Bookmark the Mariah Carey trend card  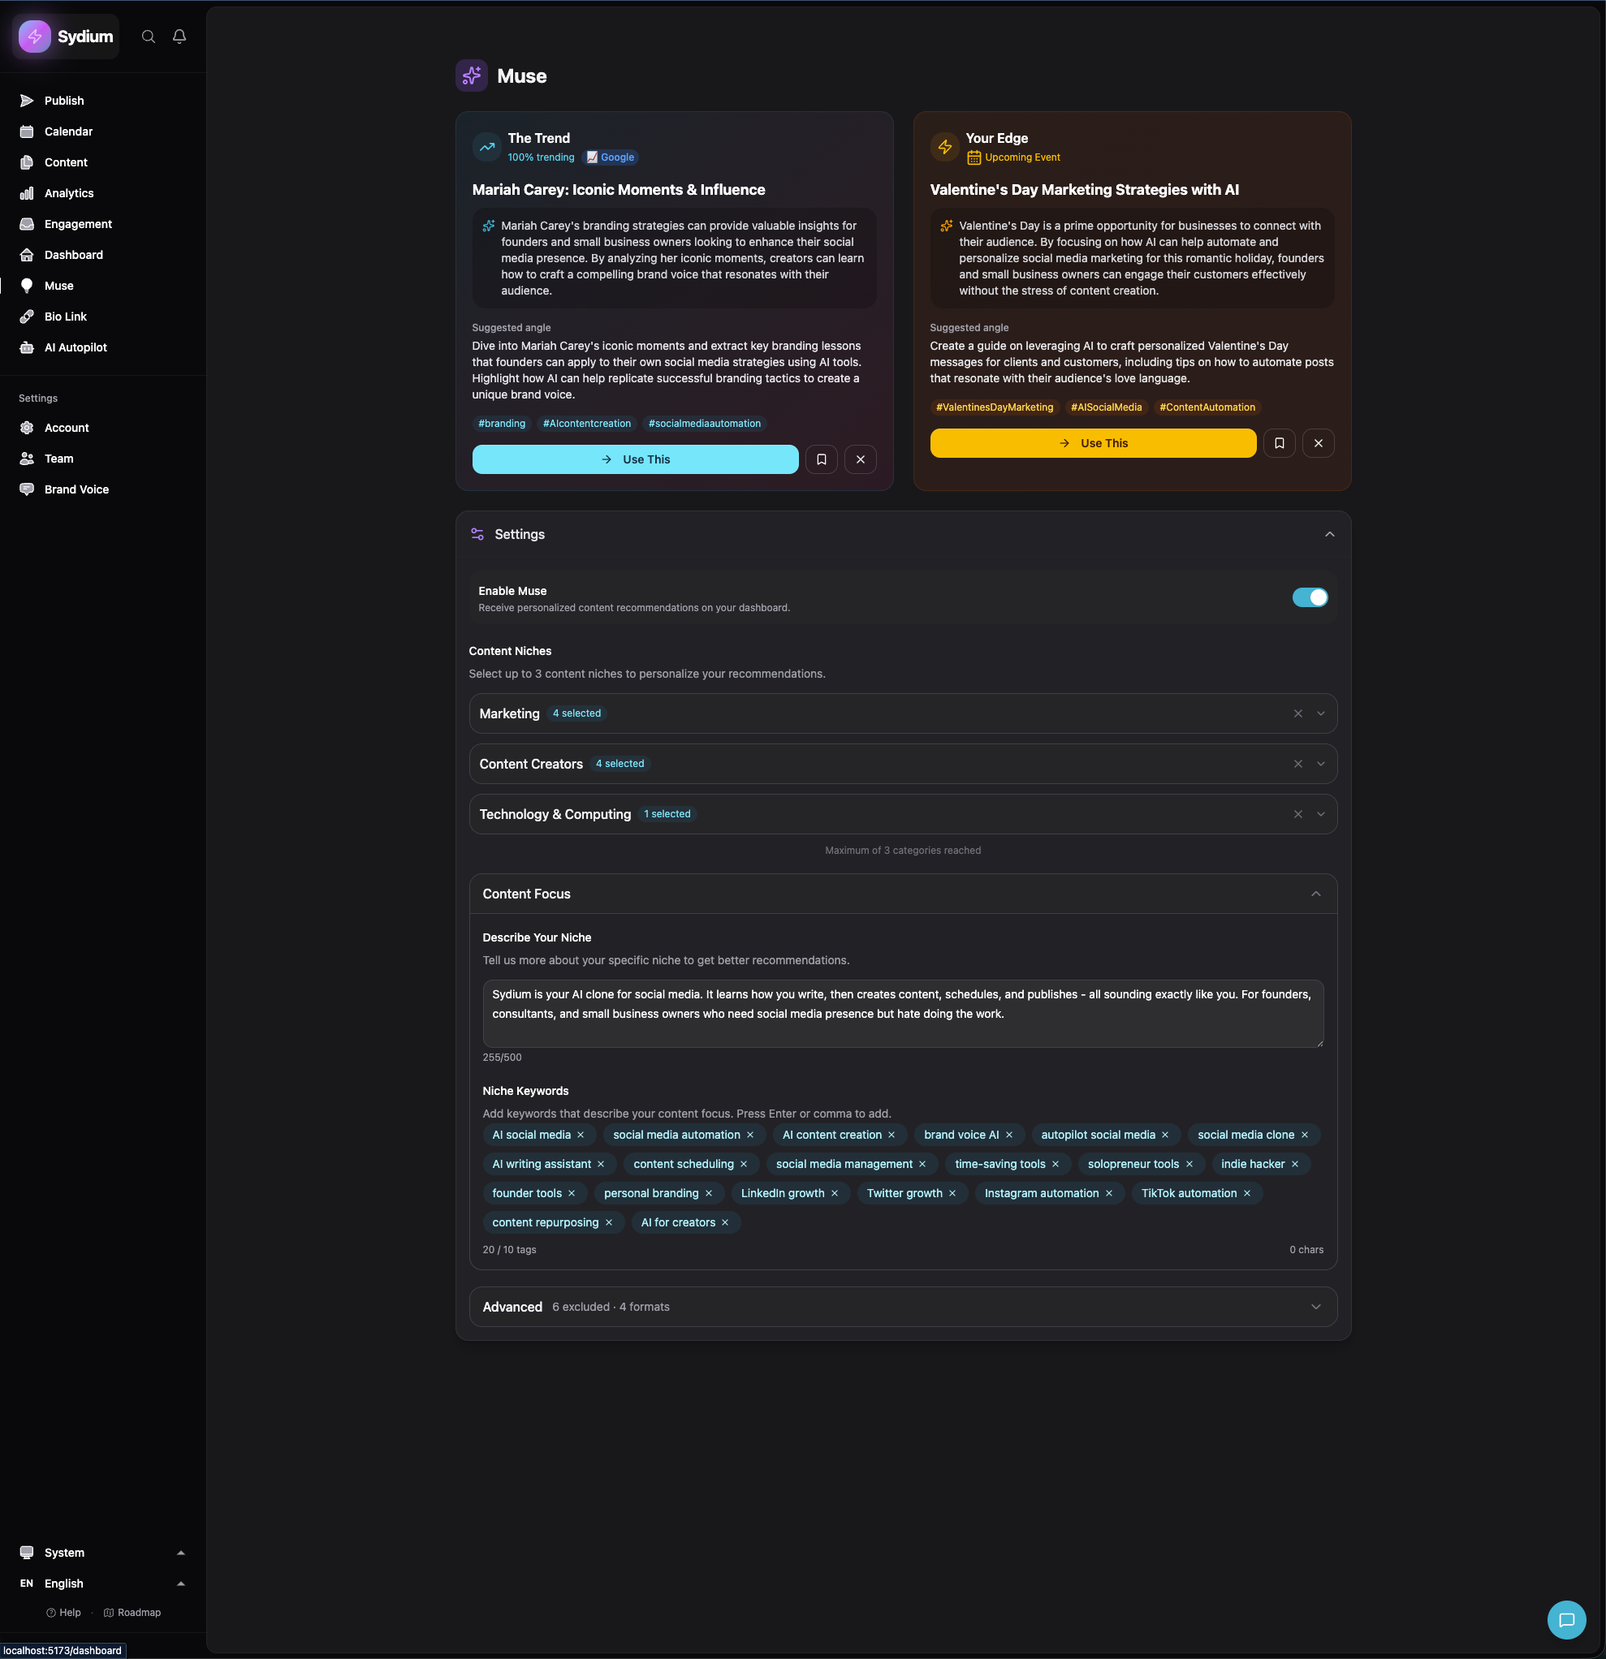pos(820,459)
